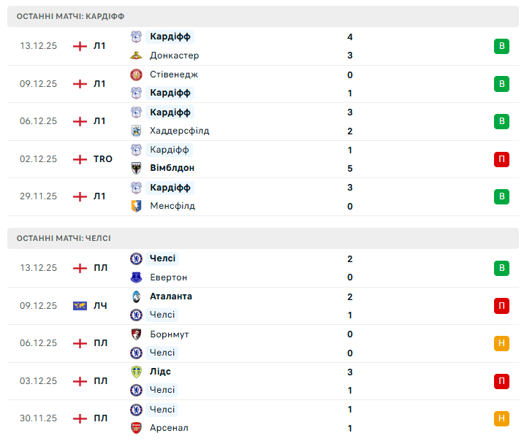Image resolution: width=524 pixels, height=441 pixels.
Task: Click the Everton club crest icon
Action: (136, 277)
